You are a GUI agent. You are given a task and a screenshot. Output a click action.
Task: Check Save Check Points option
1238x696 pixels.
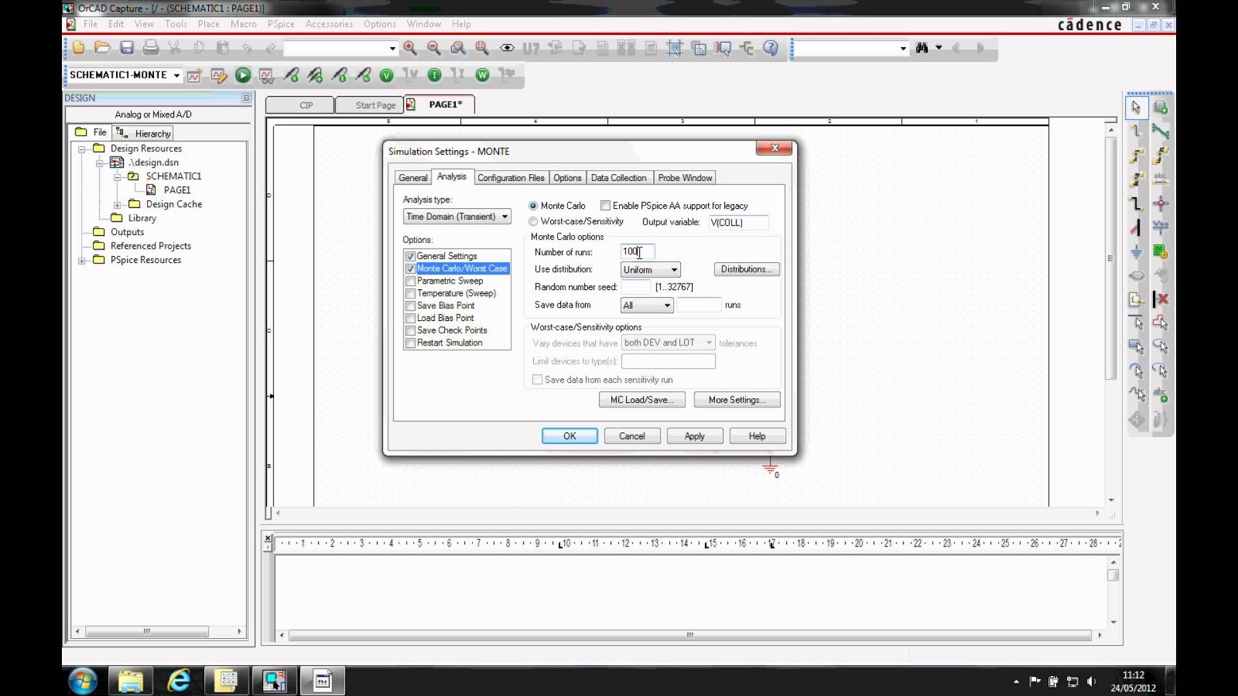[x=411, y=330]
